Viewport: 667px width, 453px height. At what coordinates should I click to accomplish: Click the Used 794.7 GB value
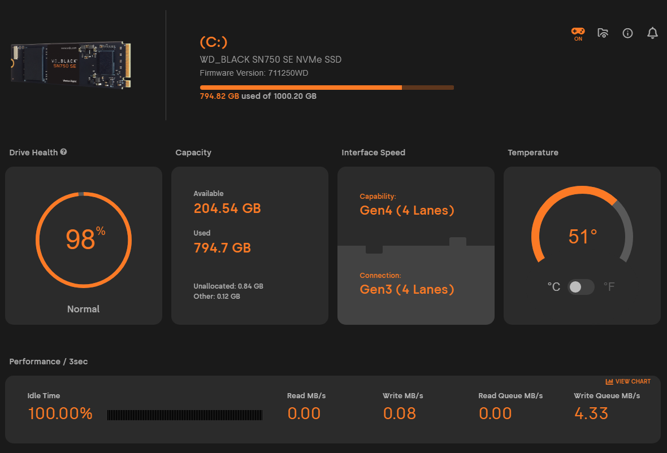tap(222, 248)
